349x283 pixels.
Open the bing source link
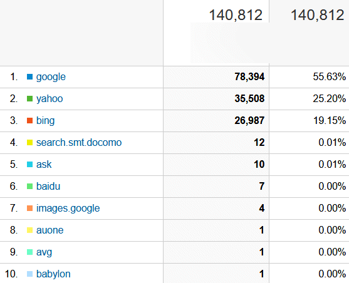coord(45,121)
